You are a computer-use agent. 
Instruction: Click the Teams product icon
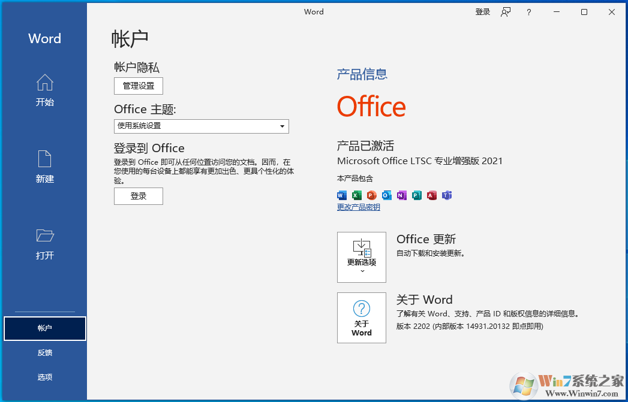447,195
